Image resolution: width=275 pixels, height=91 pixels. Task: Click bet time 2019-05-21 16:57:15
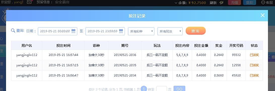63,65
